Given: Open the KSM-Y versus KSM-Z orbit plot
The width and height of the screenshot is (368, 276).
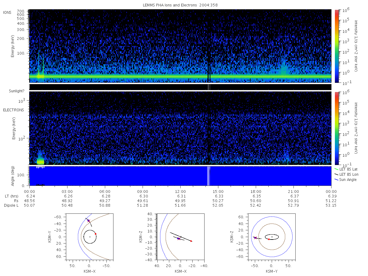Looking at the screenshot, I should [272, 237].
